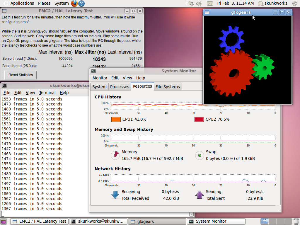The width and height of the screenshot is (300, 225).
Task: Click the terminal line '1266 frames in 5.0 seconds'
Action: click(32, 204)
